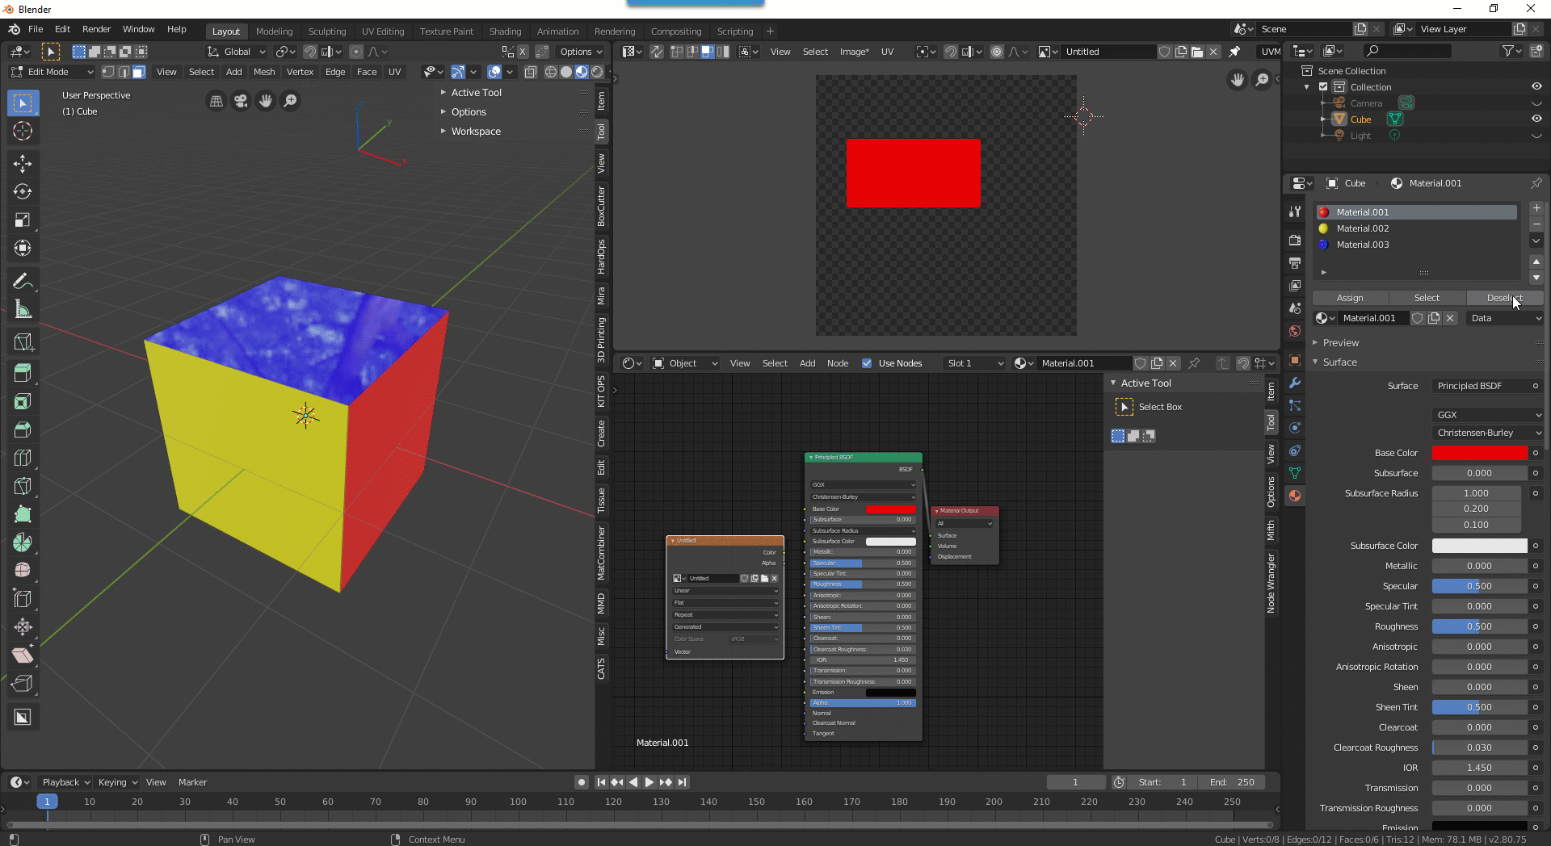Screen dimensions: 1551x846
Task: Play the timeline animation
Action: click(x=649, y=782)
